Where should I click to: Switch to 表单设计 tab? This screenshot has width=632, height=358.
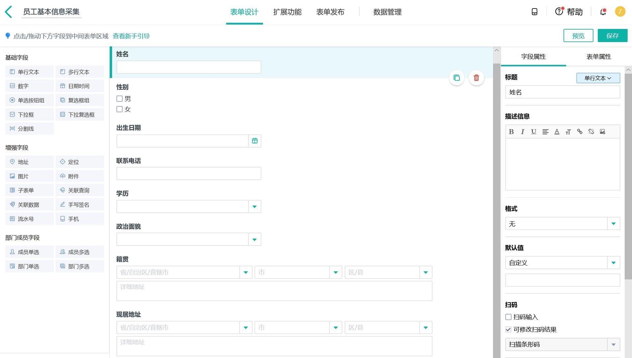pos(244,12)
